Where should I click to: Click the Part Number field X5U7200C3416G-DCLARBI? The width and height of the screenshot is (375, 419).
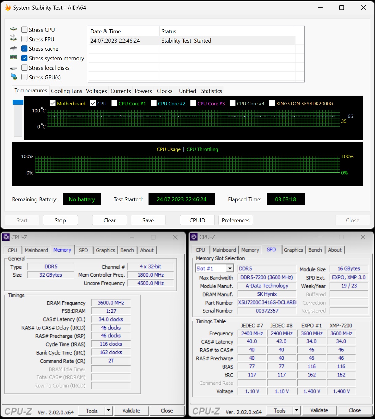click(267, 302)
